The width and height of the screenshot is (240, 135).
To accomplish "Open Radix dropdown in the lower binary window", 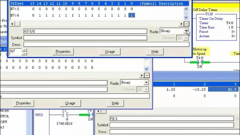I will pyautogui.click(x=146, y=83).
